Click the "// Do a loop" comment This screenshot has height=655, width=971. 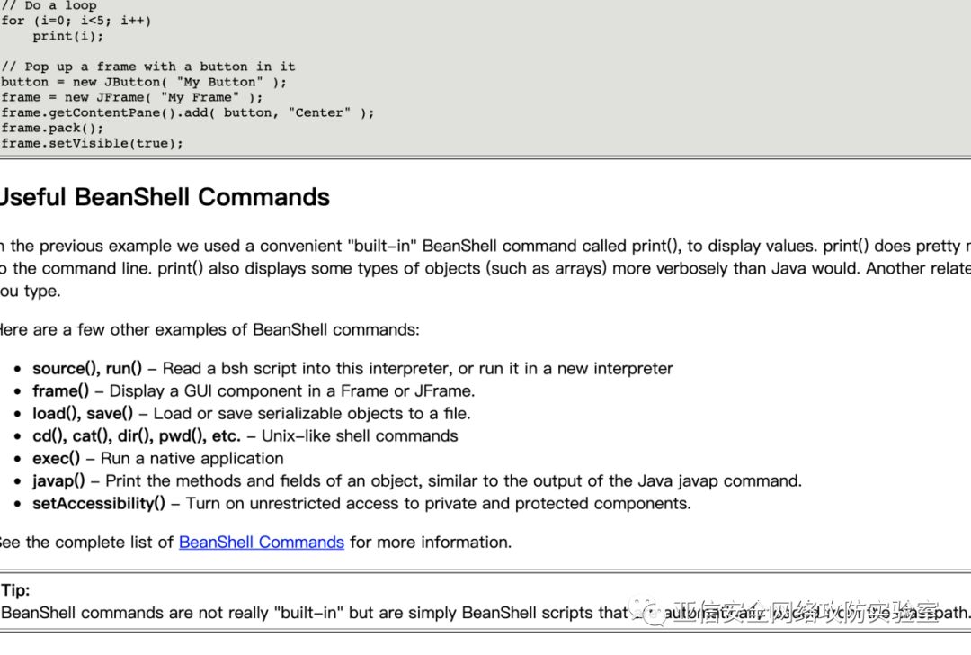point(49,5)
